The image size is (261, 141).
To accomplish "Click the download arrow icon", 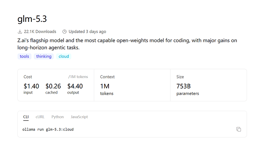I will (x=20, y=32).
